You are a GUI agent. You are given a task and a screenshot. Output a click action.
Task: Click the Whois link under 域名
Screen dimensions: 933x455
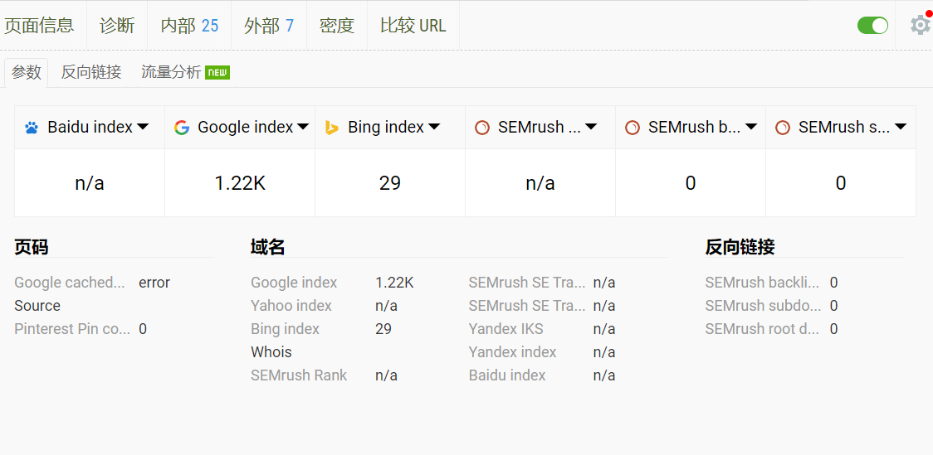click(271, 352)
